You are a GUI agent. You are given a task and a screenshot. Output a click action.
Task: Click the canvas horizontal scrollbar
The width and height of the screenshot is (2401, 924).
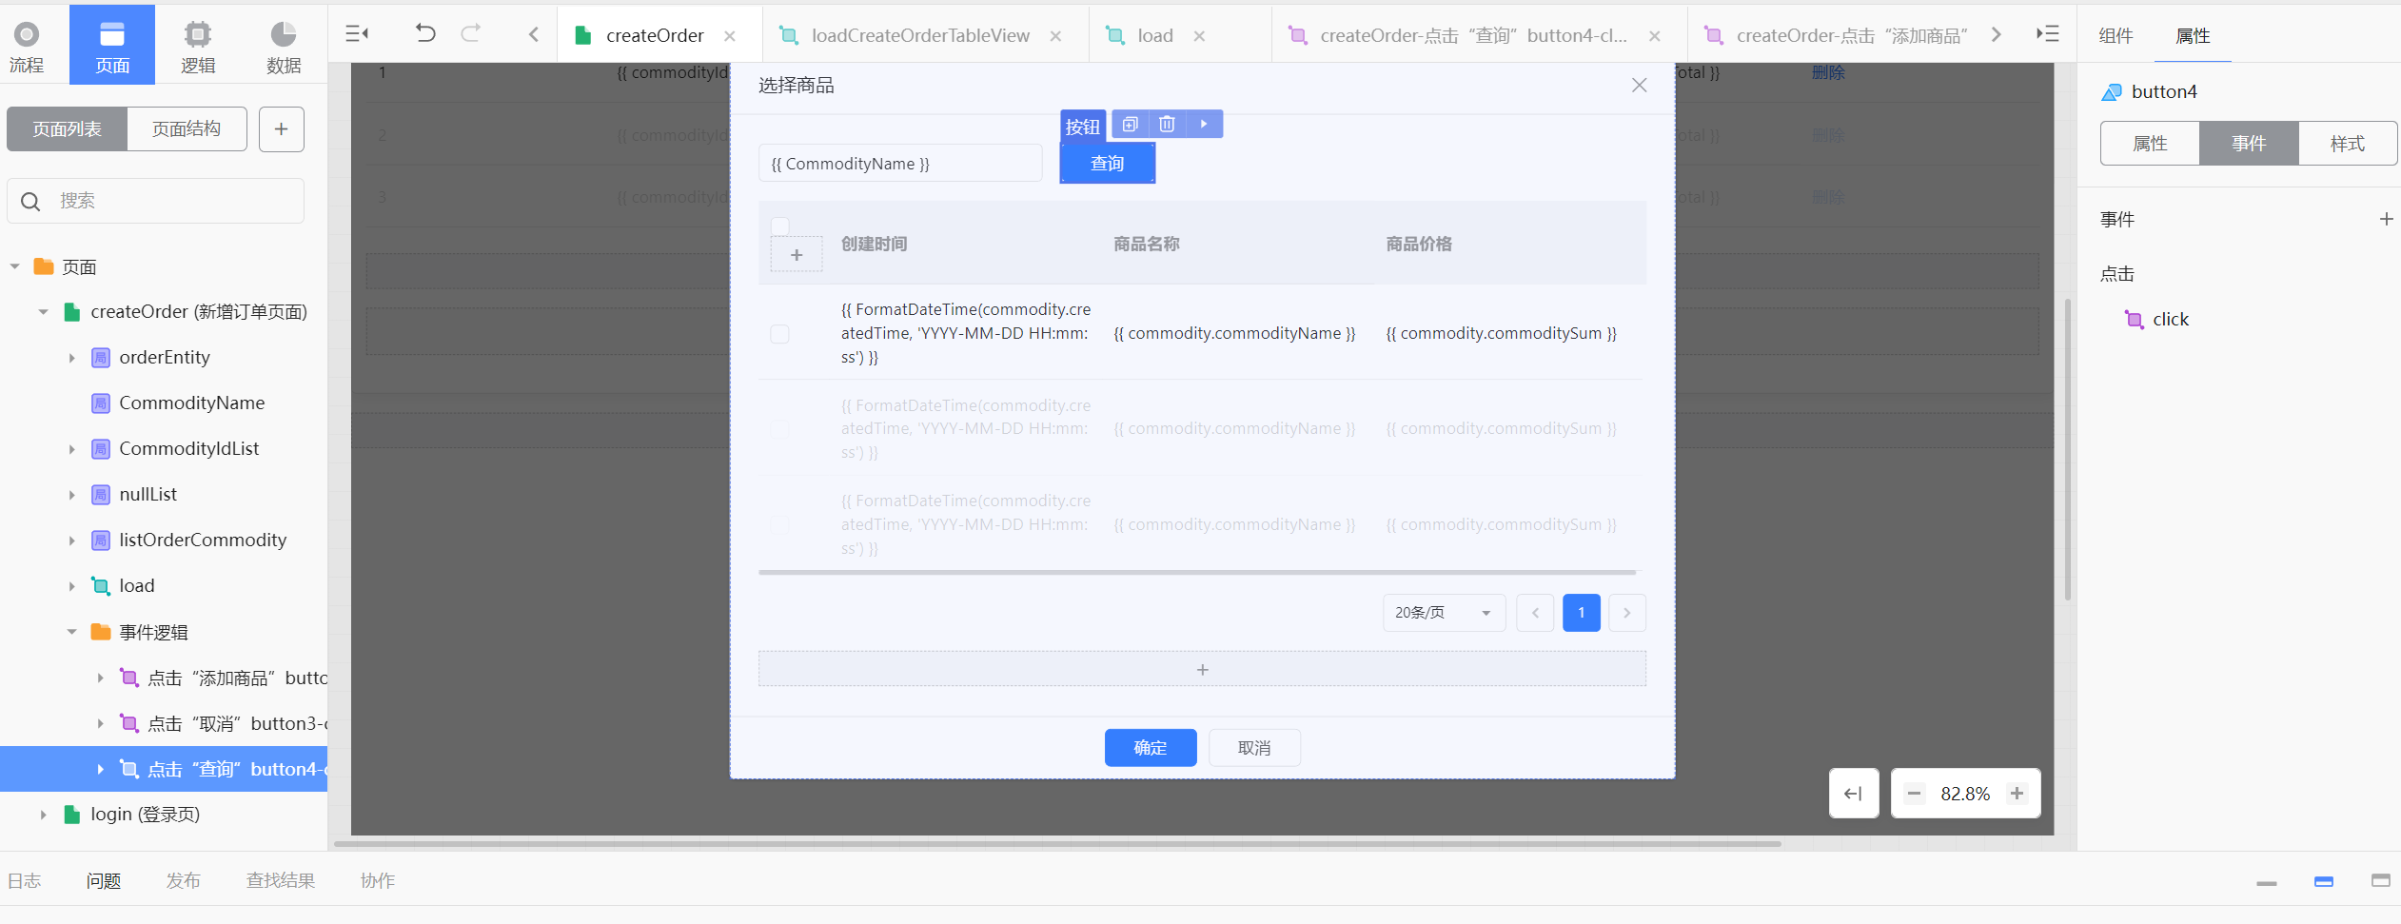(1056, 843)
